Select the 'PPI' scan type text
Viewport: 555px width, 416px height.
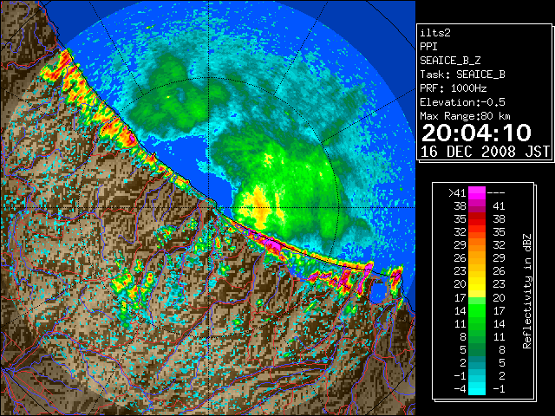pyautogui.click(x=428, y=47)
